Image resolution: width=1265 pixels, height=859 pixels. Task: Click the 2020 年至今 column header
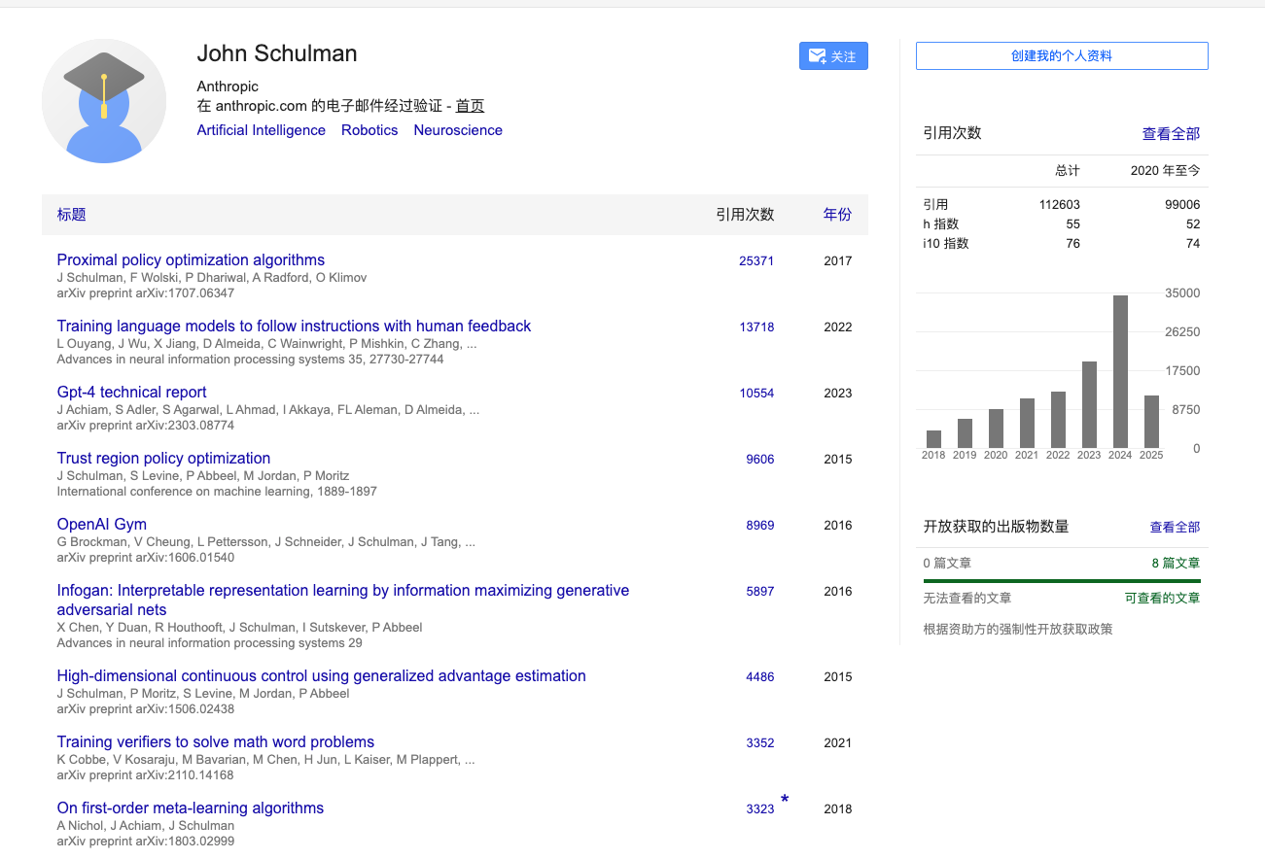[x=1165, y=170]
